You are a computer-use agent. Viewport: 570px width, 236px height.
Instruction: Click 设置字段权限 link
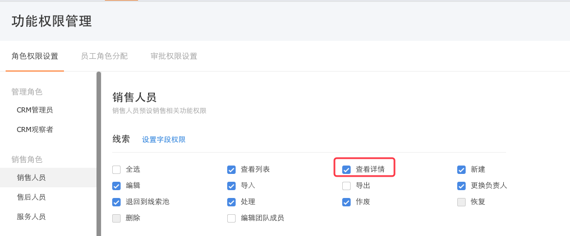click(164, 140)
